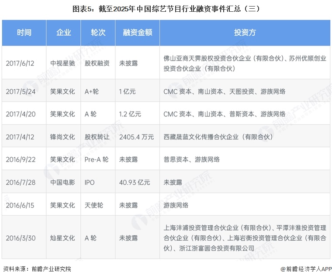The width and height of the screenshot is (332, 278).
Task: Click 笑果文化 in the 2017/4/20 row
Action: 62,114
